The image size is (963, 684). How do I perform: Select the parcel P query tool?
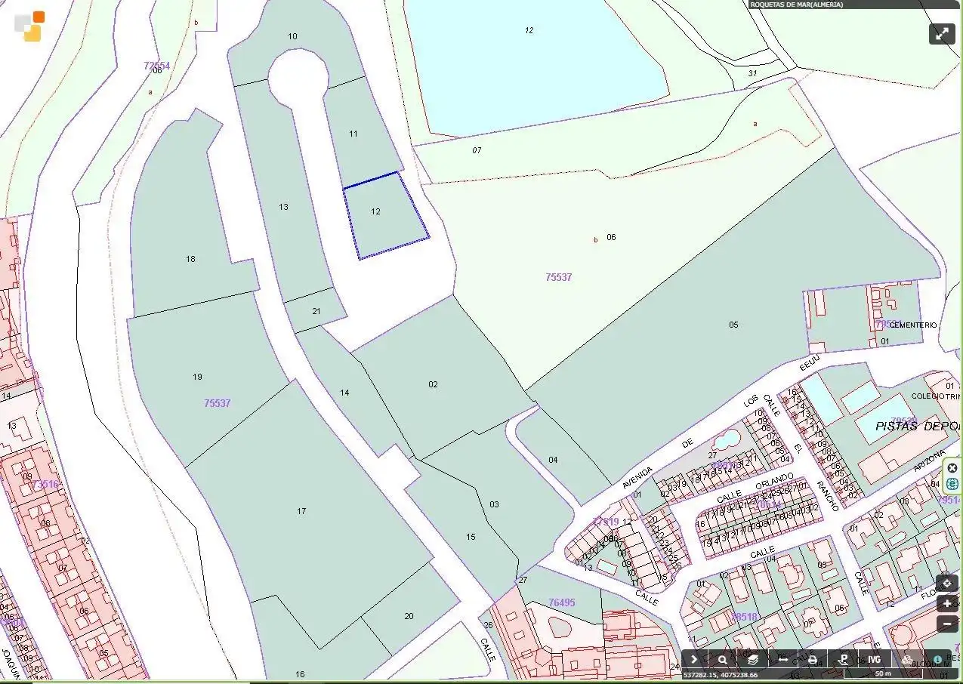coord(843,659)
